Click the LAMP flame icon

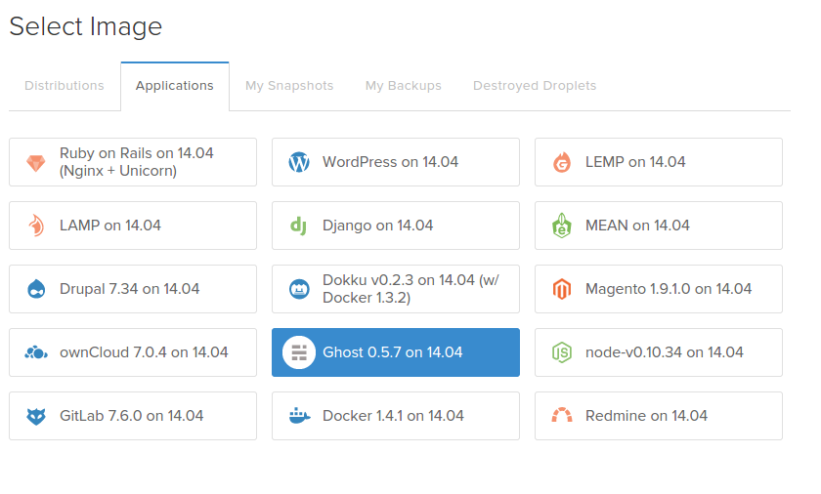click(36, 226)
